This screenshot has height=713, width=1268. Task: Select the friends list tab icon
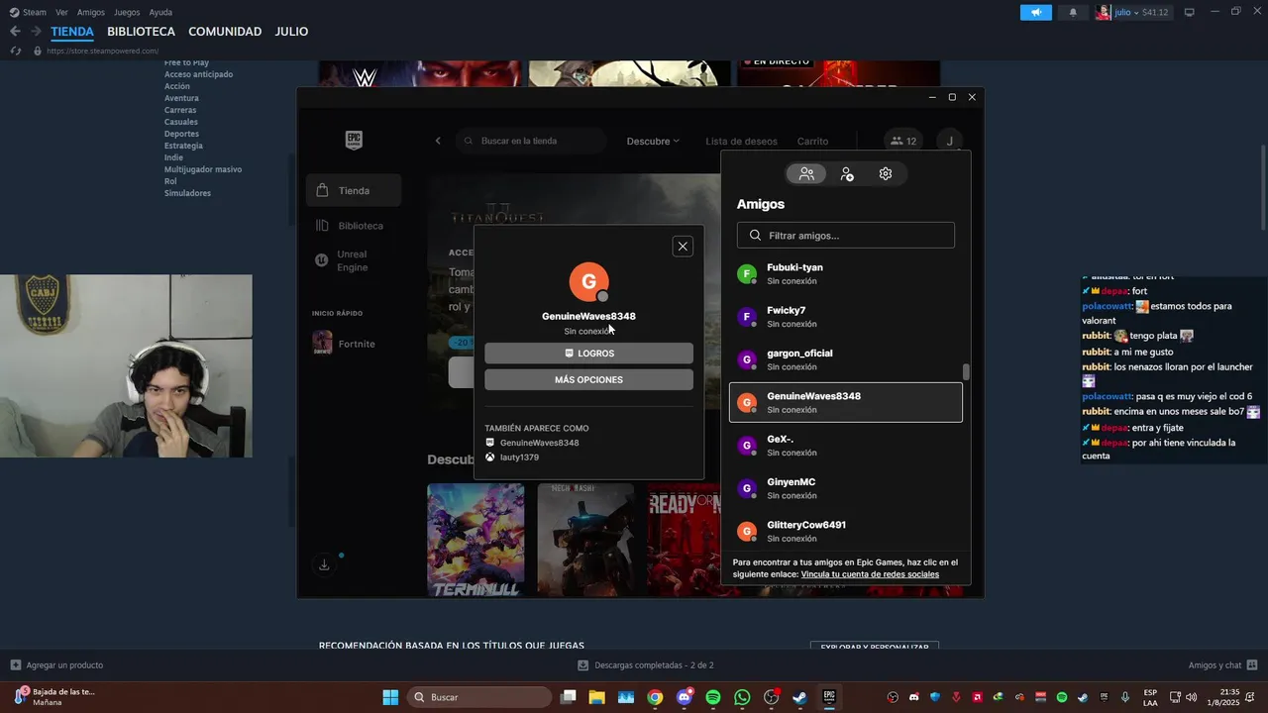pyautogui.click(x=806, y=173)
